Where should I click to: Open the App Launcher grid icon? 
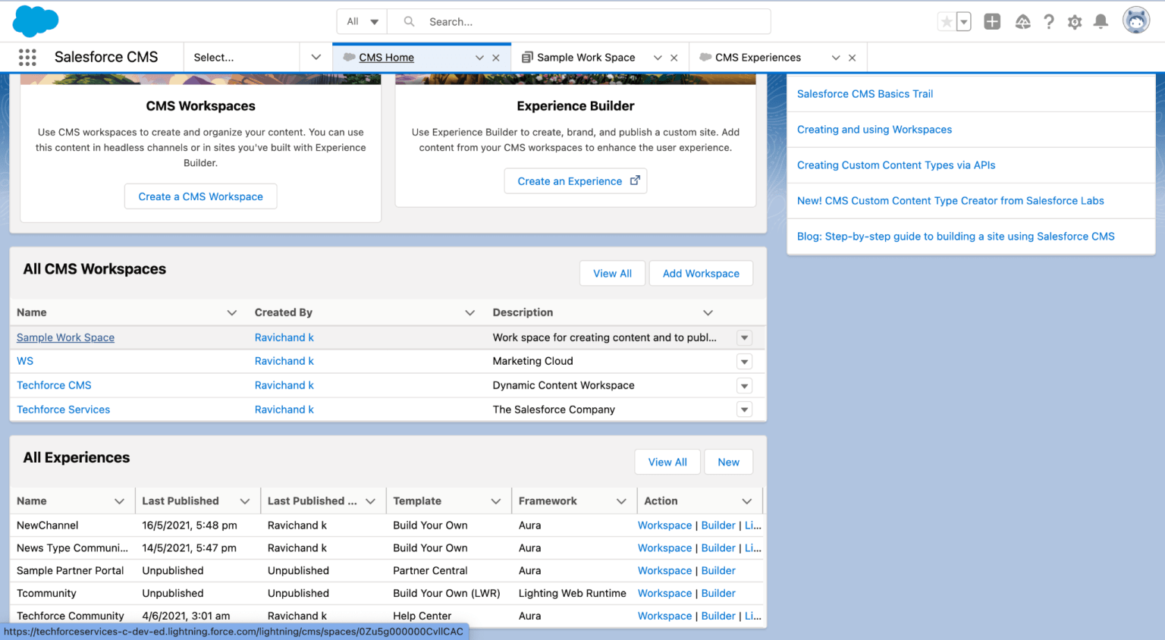coord(27,58)
